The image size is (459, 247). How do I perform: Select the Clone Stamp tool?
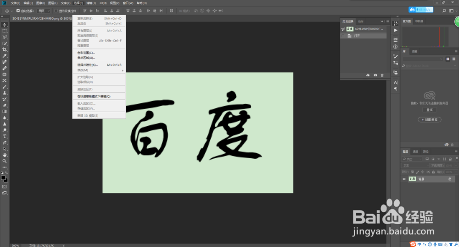pos(5,93)
